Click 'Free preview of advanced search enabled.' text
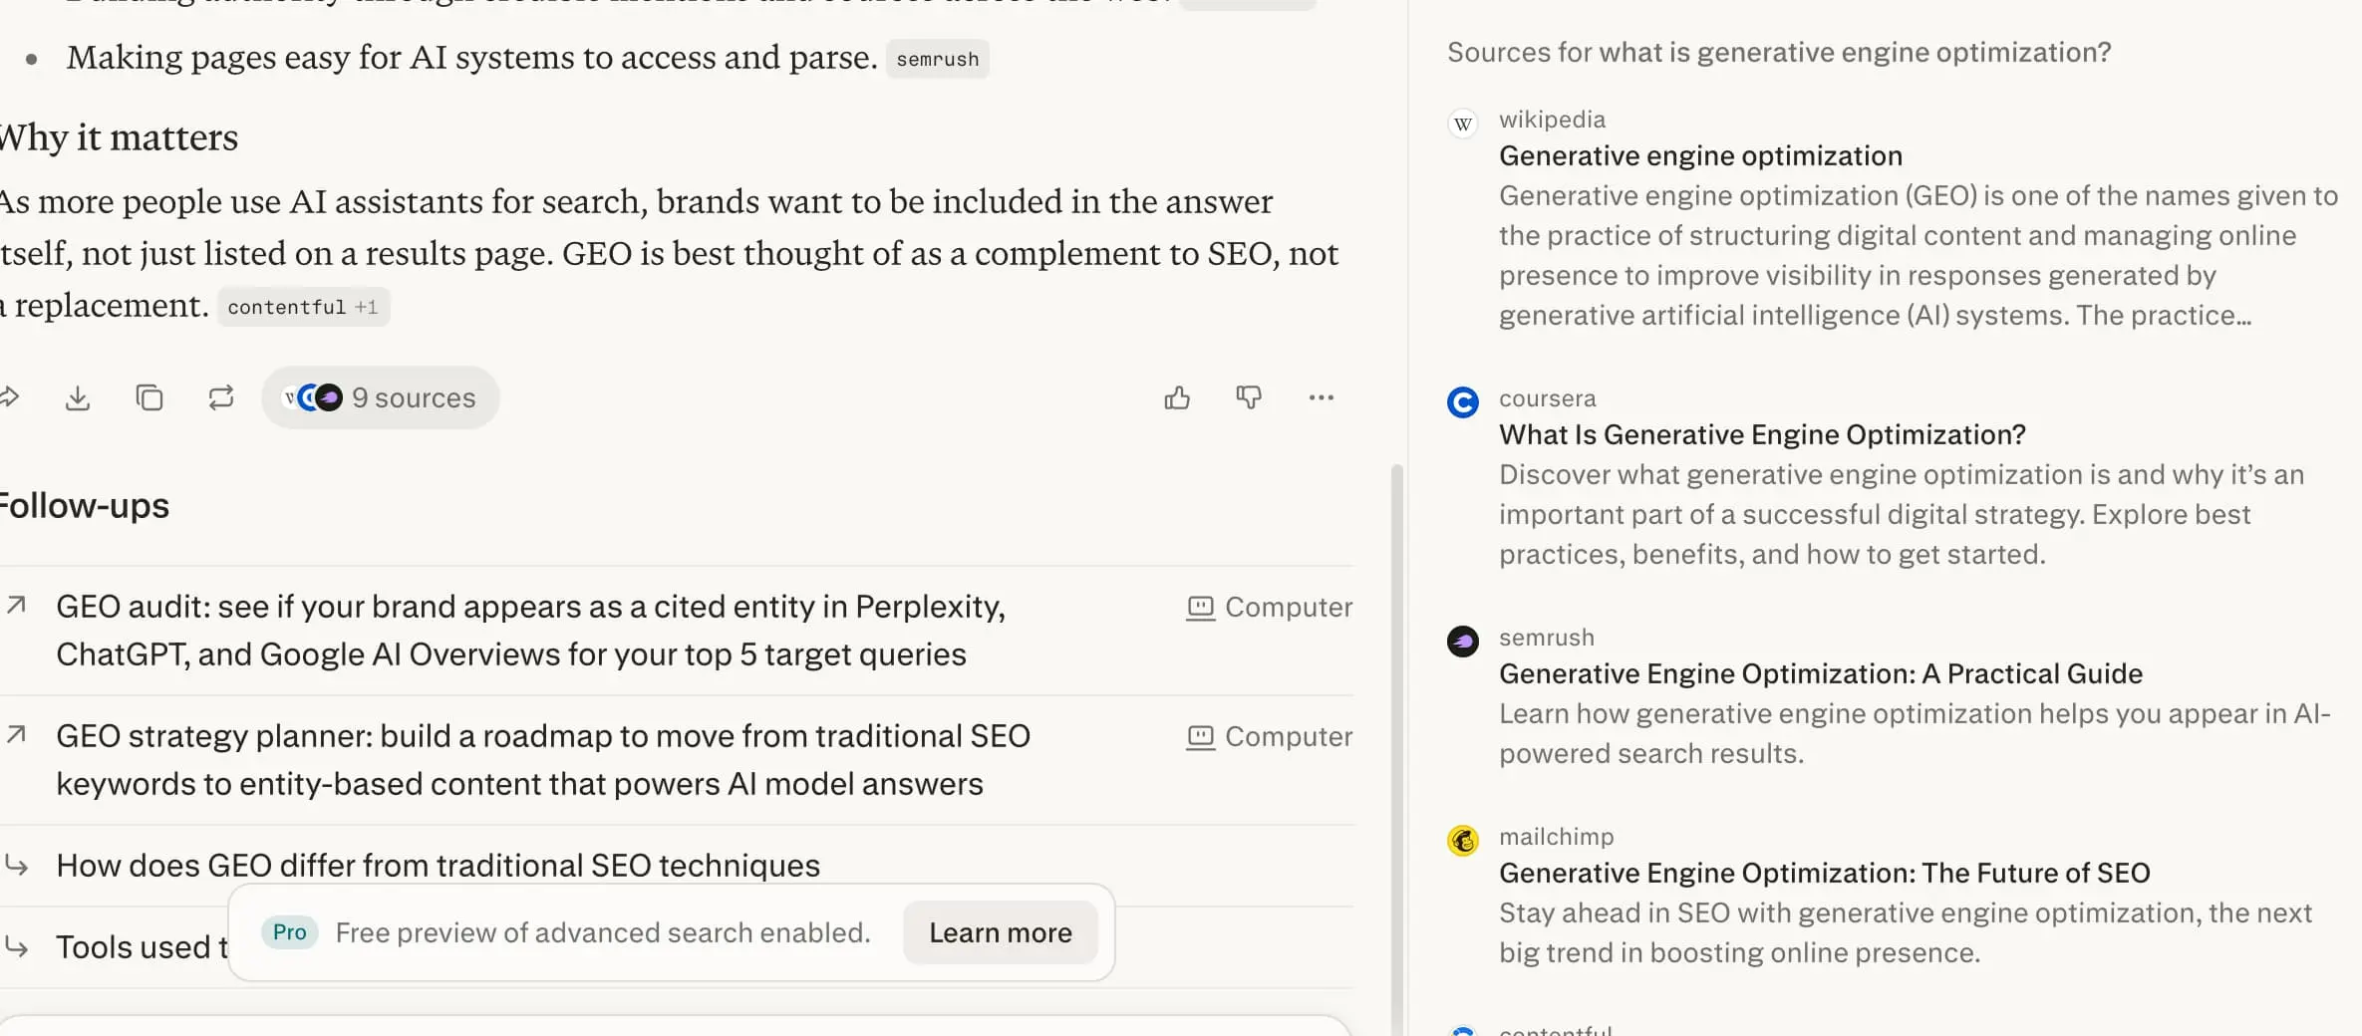2362x1036 pixels. point(603,932)
